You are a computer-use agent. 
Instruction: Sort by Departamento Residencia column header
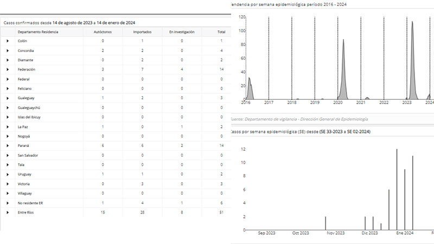(38, 32)
